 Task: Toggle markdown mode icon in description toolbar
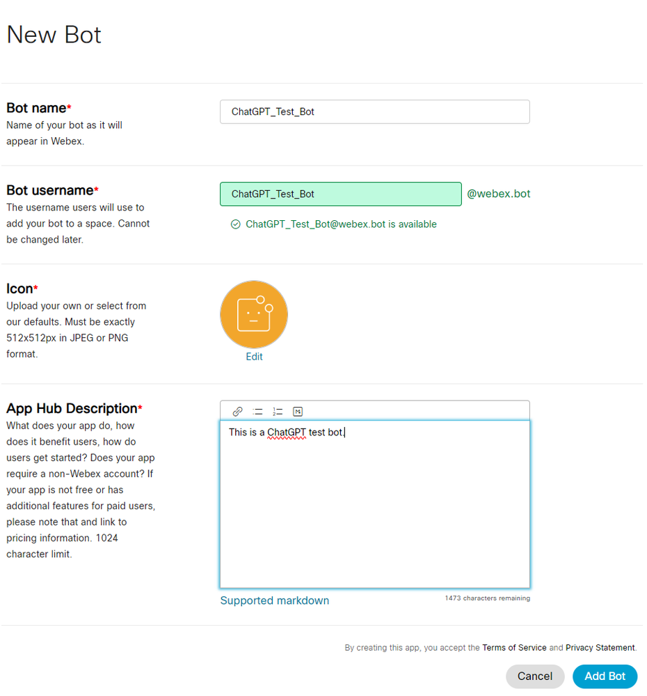click(x=298, y=412)
